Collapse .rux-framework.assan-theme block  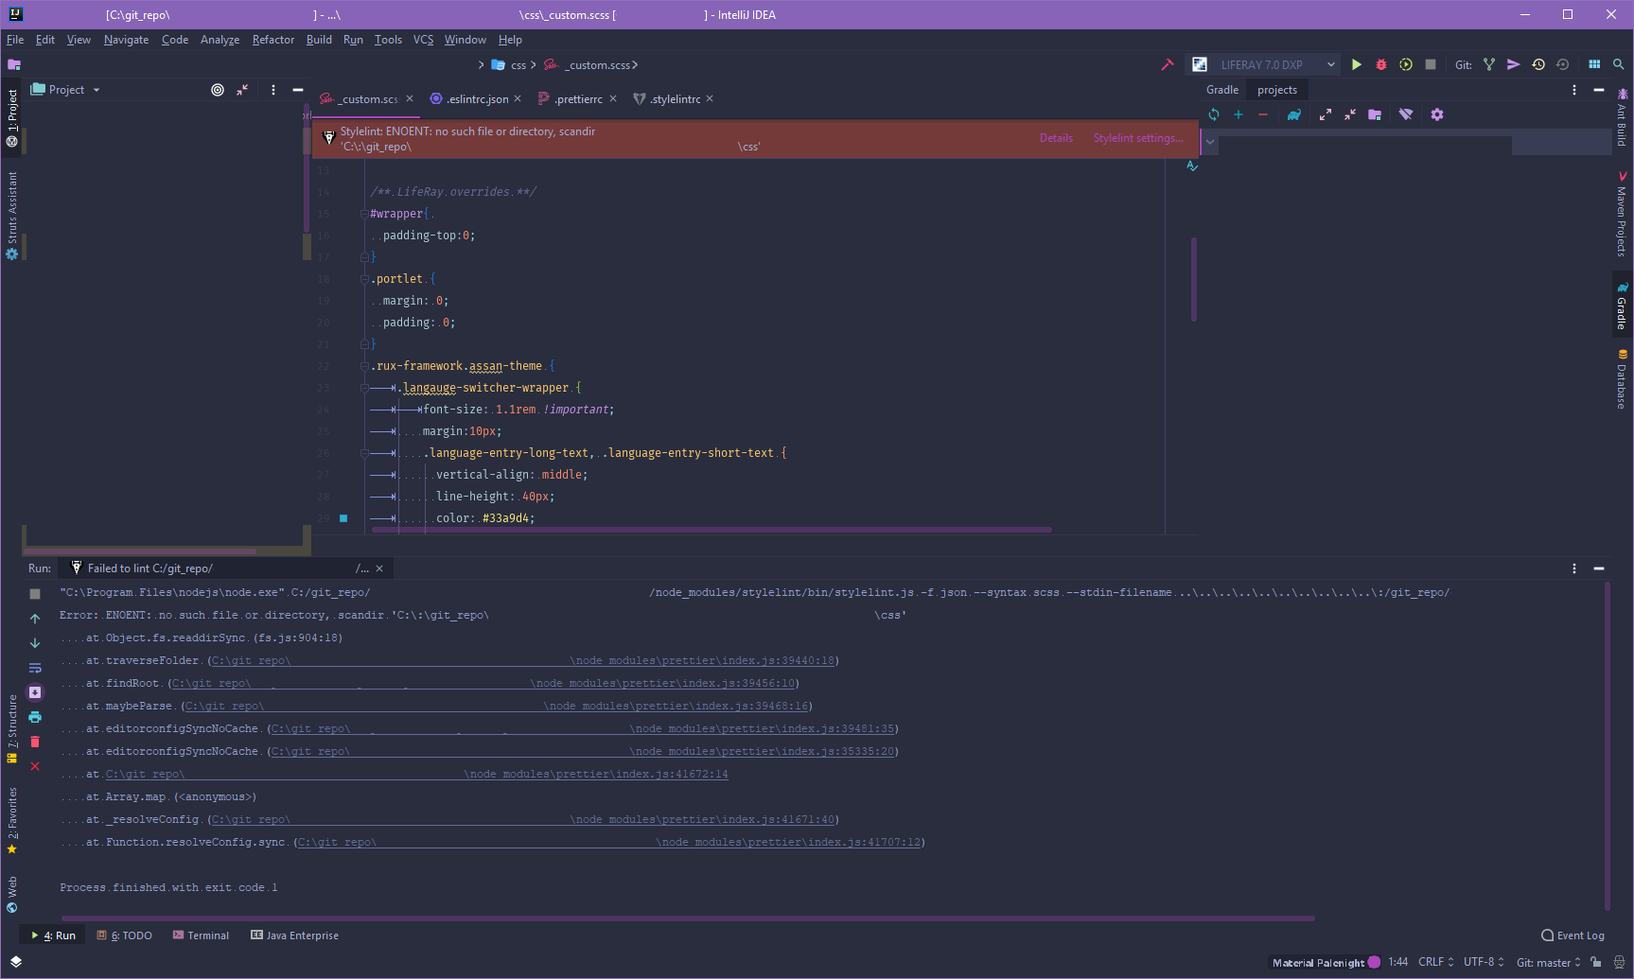click(x=364, y=366)
